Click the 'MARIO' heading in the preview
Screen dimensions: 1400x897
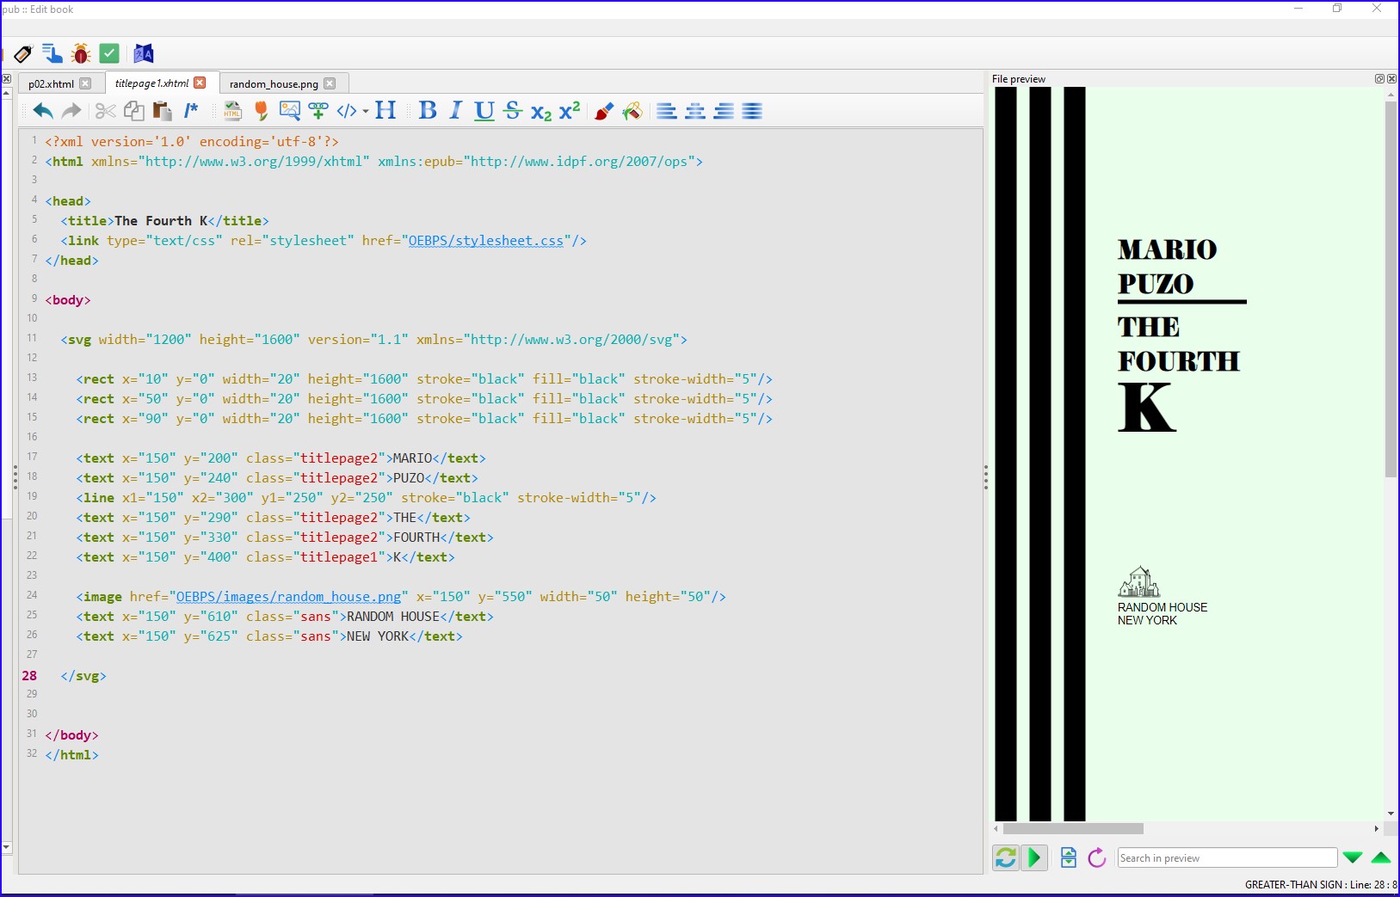(1168, 249)
